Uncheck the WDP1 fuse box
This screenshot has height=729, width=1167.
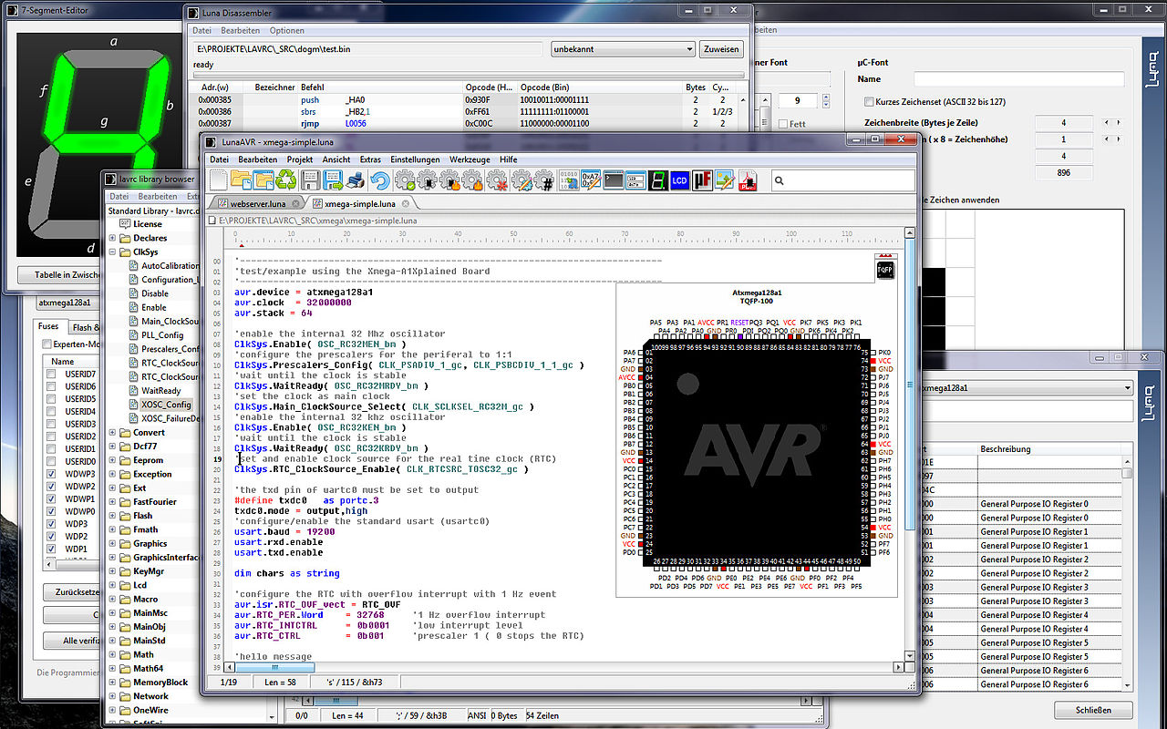51,549
